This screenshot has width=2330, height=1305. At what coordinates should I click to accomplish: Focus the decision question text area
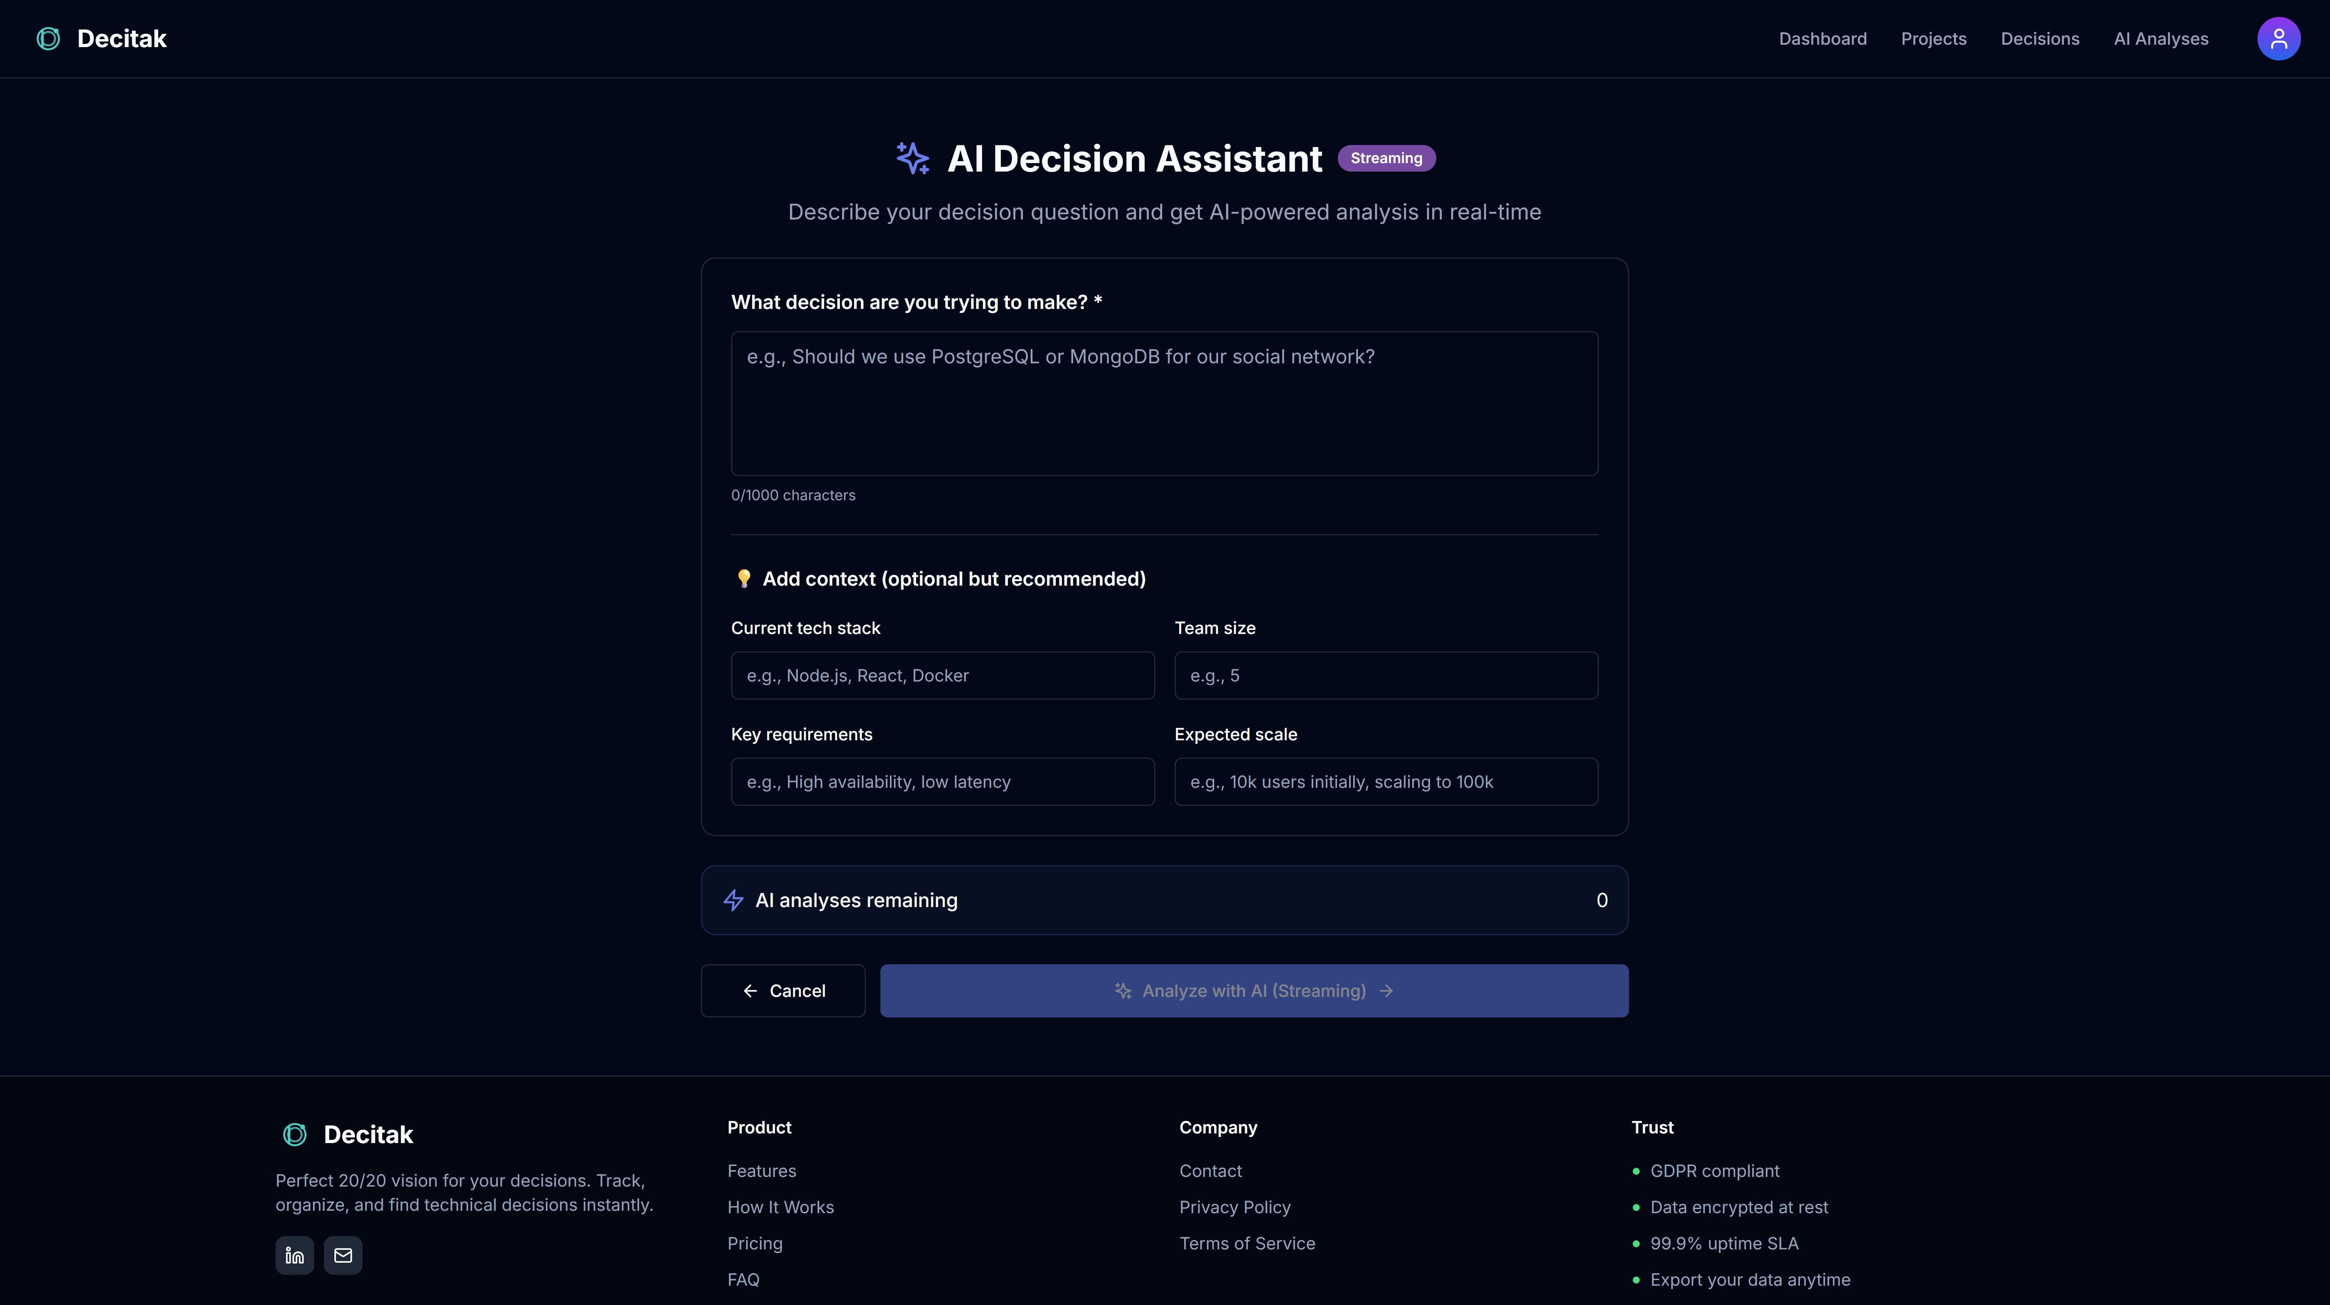1164,403
